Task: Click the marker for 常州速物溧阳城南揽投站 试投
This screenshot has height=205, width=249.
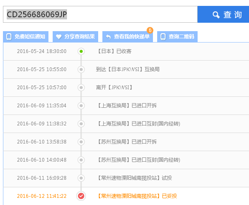Action: 81,178
